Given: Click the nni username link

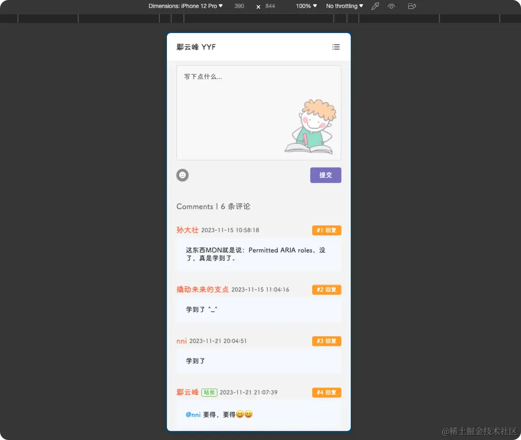Looking at the screenshot, I should click(x=182, y=340).
